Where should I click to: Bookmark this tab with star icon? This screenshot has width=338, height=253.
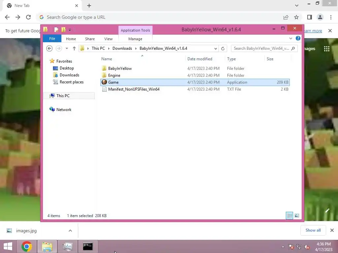pos(296,17)
